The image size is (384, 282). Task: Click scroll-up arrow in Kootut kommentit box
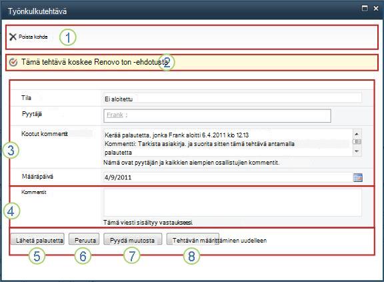(x=357, y=134)
